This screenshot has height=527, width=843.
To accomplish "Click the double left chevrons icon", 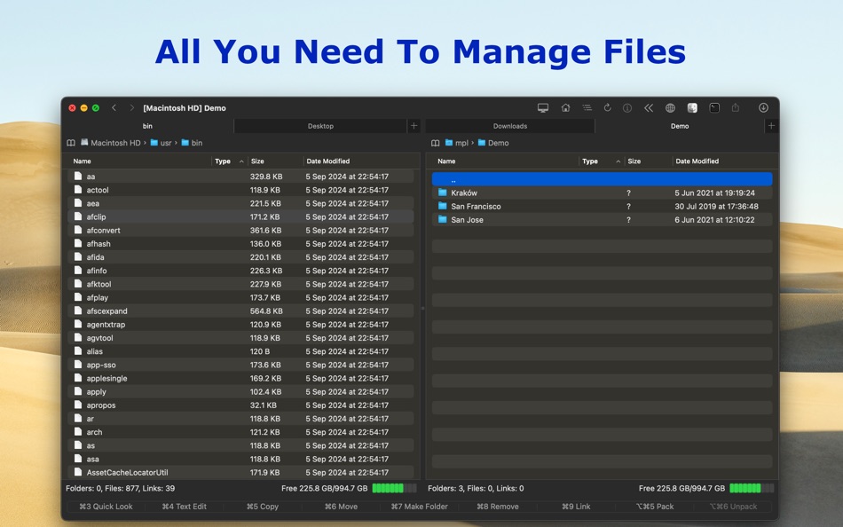I will pos(649,108).
